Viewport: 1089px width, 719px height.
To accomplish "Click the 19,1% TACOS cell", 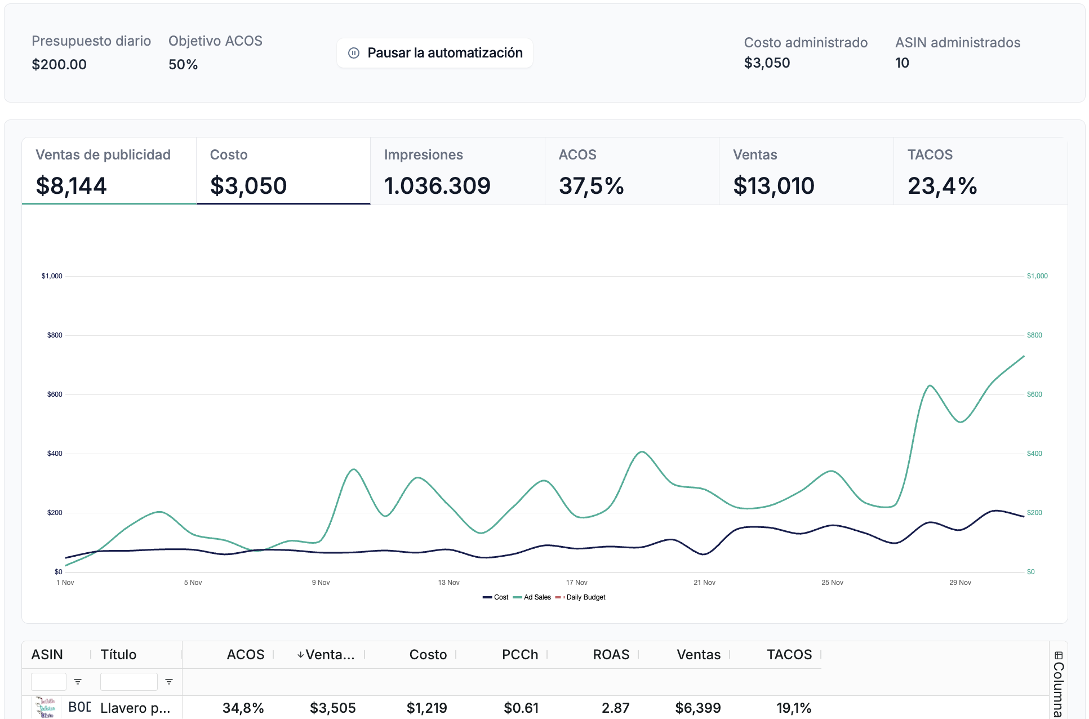I will pyautogui.click(x=794, y=708).
